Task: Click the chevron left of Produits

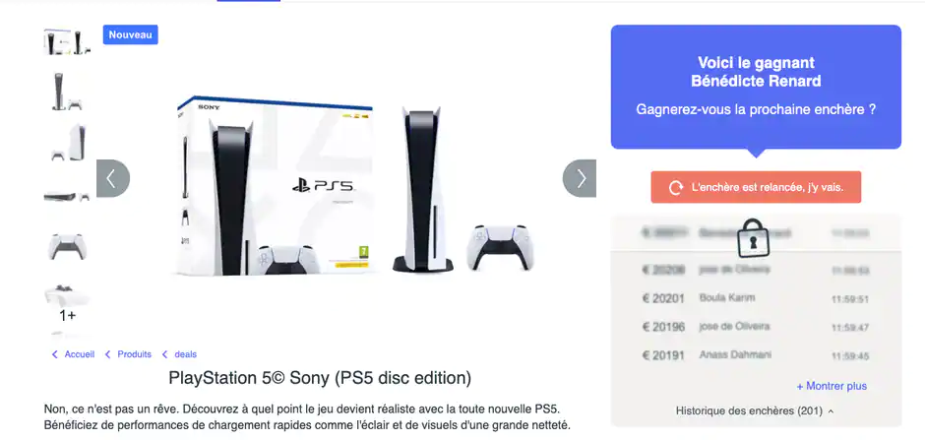Action: (107, 354)
